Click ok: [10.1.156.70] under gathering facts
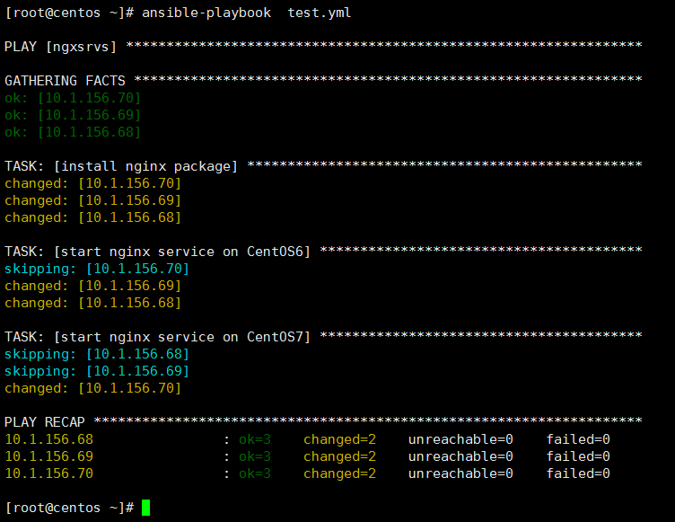The height and width of the screenshot is (522, 675). [73, 98]
